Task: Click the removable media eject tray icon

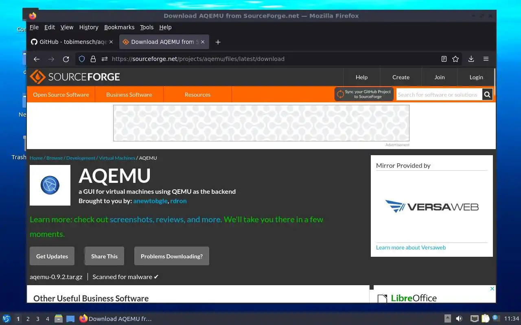Action: click(447, 318)
